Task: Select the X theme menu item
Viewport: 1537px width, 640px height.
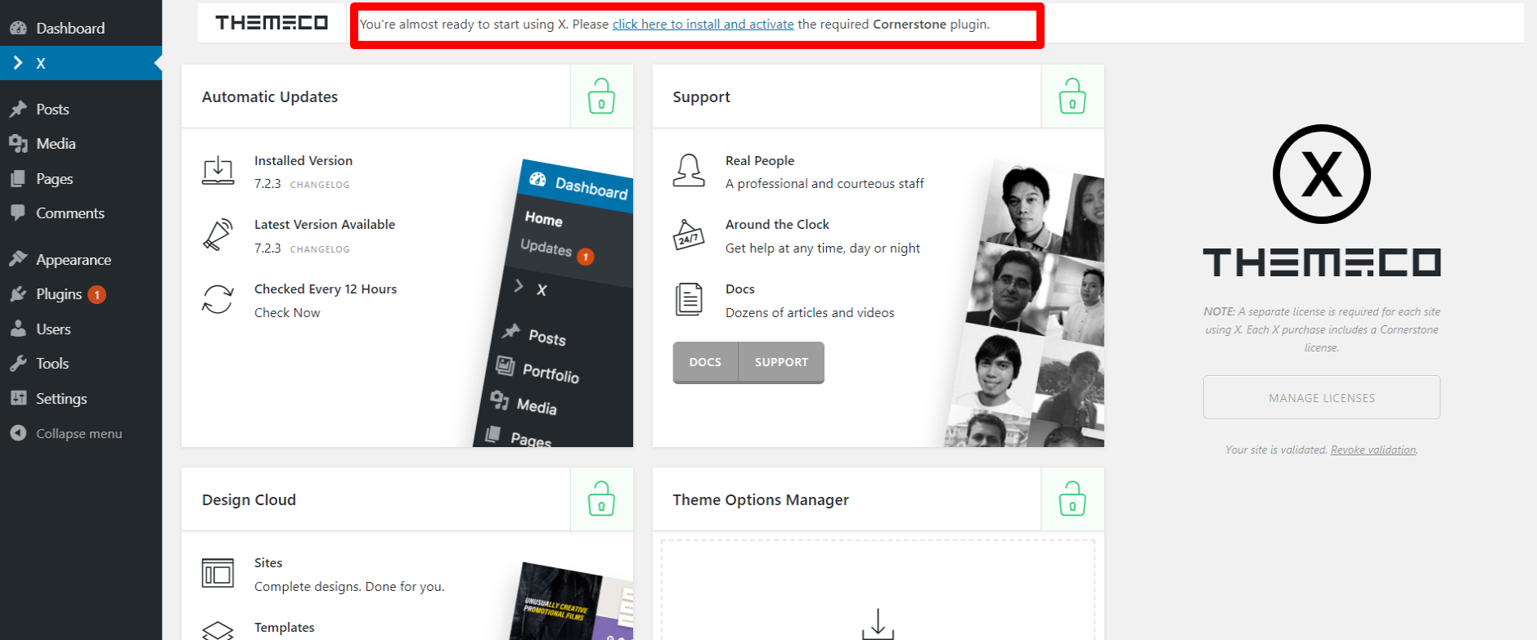Action: click(x=81, y=63)
